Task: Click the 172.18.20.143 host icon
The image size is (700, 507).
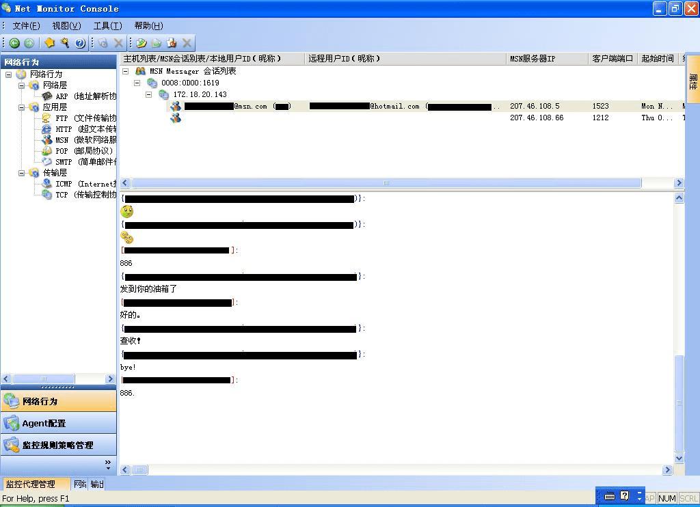Action: (164, 94)
